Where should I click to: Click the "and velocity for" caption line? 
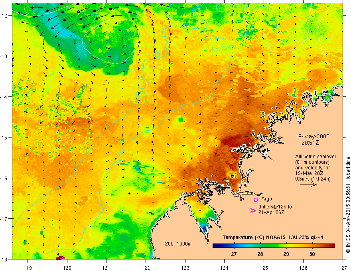tap(312, 168)
